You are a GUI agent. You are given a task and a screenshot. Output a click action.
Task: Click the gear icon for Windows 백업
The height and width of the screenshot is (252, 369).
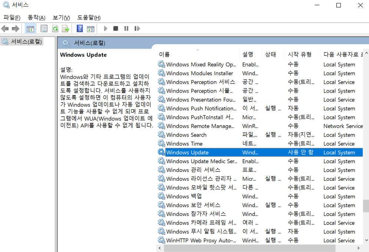tap(161, 196)
